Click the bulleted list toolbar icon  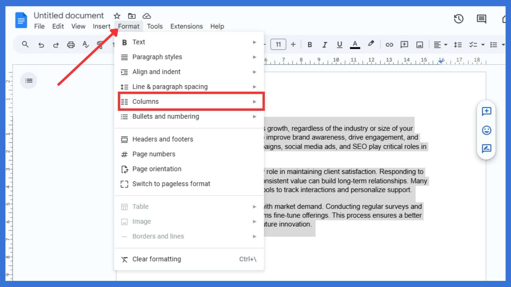pyautogui.click(x=494, y=45)
